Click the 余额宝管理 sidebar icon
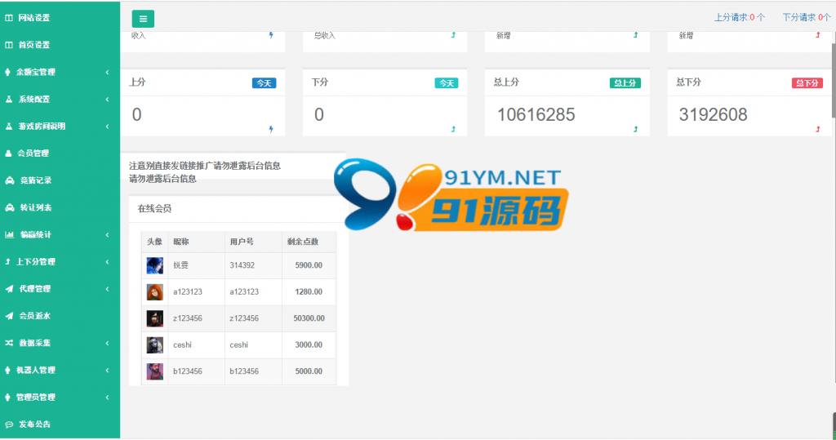Image resolution: width=836 pixels, height=440 pixels. pyautogui.click(x=7, y=72)
